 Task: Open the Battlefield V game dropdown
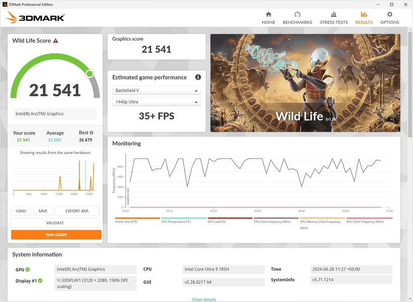(156, 91)
